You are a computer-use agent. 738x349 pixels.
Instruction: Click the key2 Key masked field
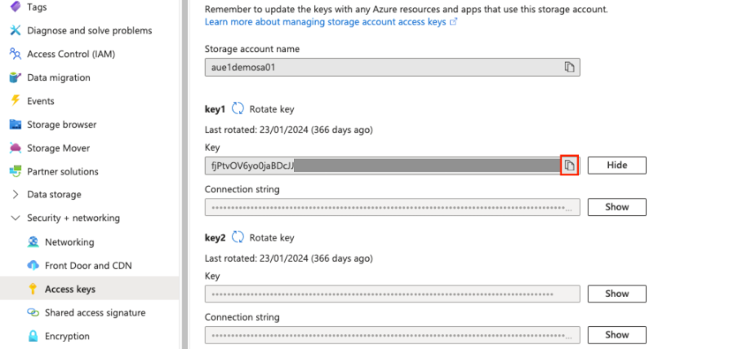point(392,294)
